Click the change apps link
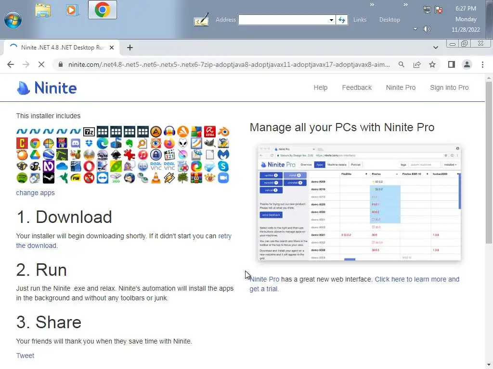The image size is (493, 369). coord(35,193)
